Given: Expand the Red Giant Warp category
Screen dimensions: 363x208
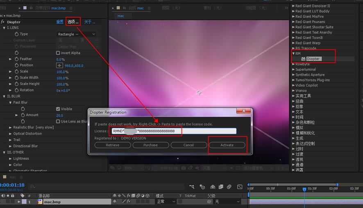Looking at the screenshot, I should click(293, 43).
